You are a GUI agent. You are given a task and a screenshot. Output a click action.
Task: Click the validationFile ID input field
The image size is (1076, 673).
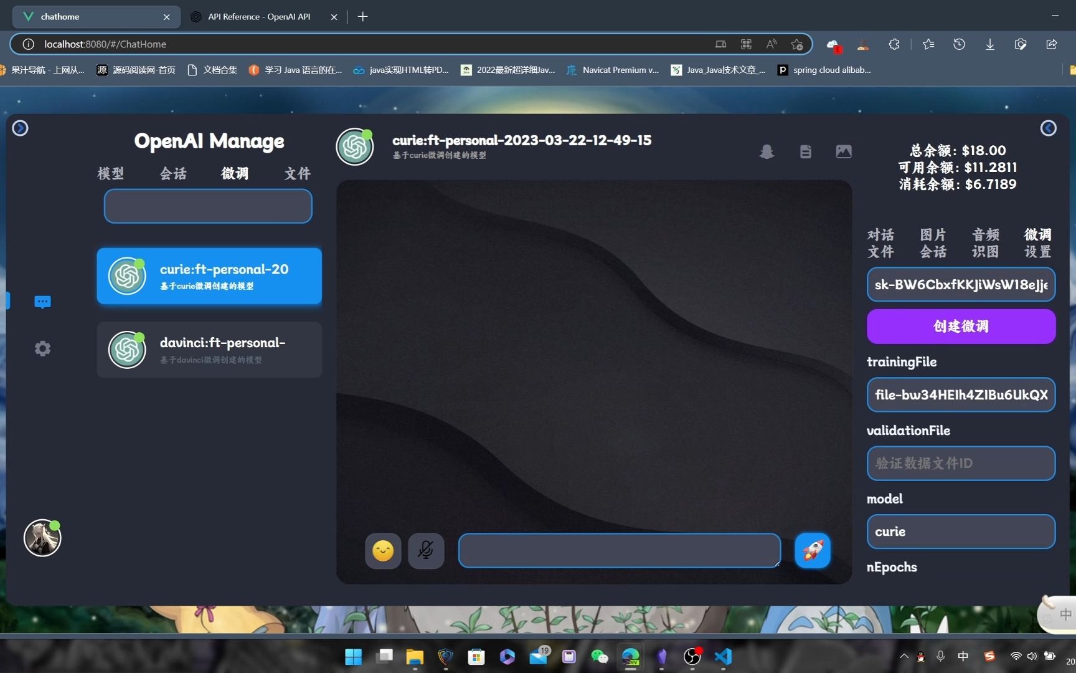coord(960,463)
